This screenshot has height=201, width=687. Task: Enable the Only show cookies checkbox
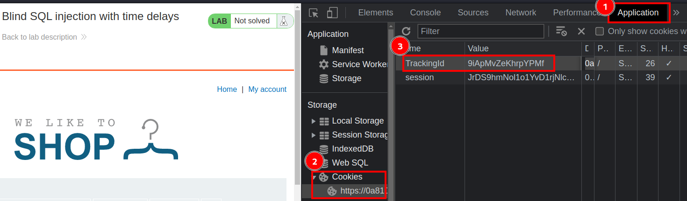point(600,31)
